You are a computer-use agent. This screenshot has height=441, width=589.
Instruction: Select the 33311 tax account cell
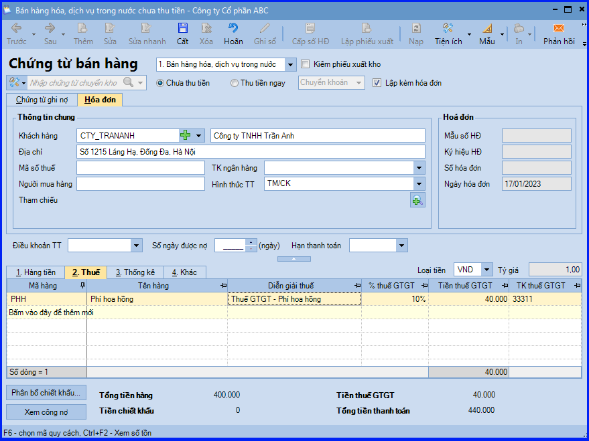coord(545,299)
